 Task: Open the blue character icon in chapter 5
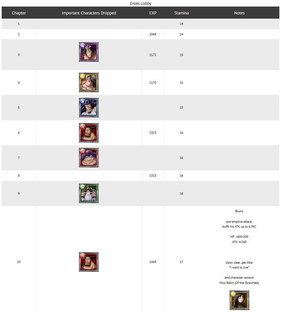[88, 108]
